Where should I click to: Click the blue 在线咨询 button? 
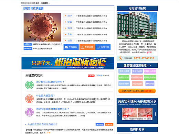click(71, 47)
